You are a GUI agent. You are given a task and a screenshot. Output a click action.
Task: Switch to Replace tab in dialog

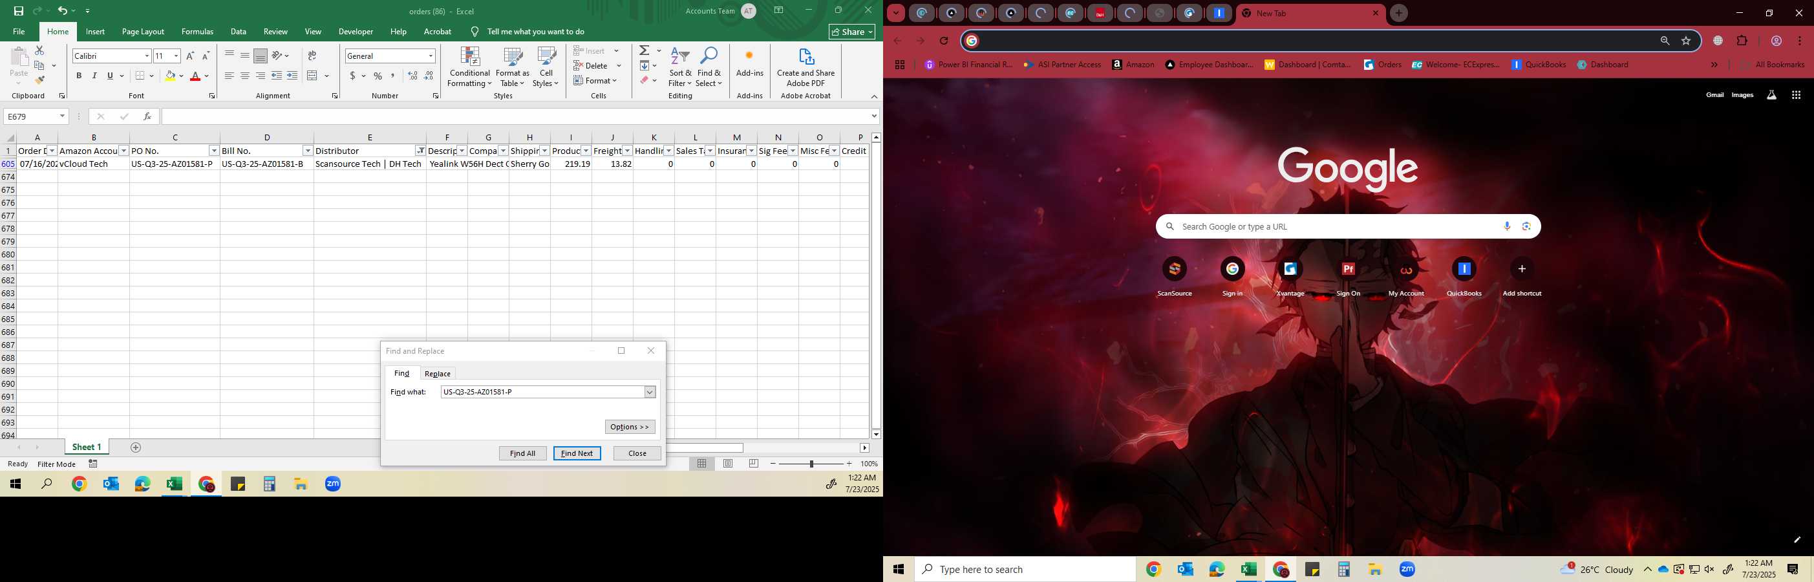pyautogui.click(x=437, y=373)
